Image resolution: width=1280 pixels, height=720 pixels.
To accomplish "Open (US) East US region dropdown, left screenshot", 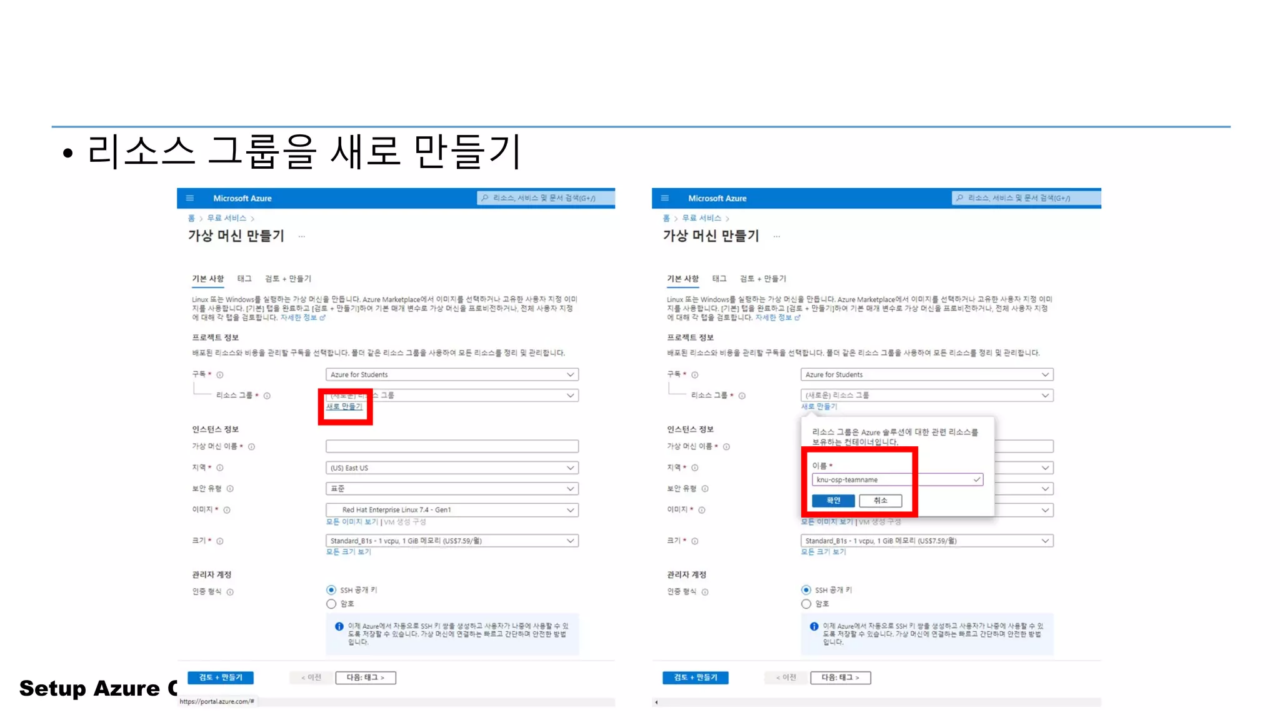I will tap(452, 467).
